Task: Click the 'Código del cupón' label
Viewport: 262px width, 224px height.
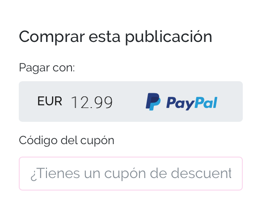Action: (x=67, y=141)
